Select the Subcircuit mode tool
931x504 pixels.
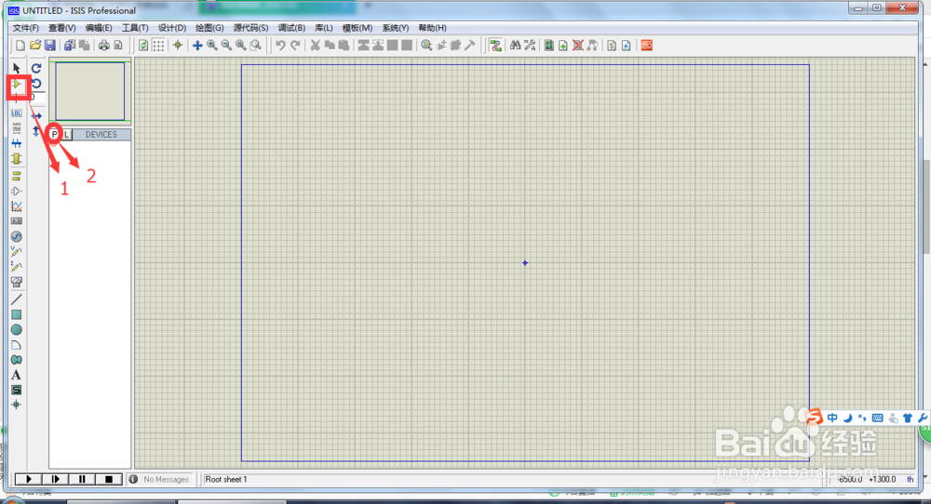(x=17, y=158)
